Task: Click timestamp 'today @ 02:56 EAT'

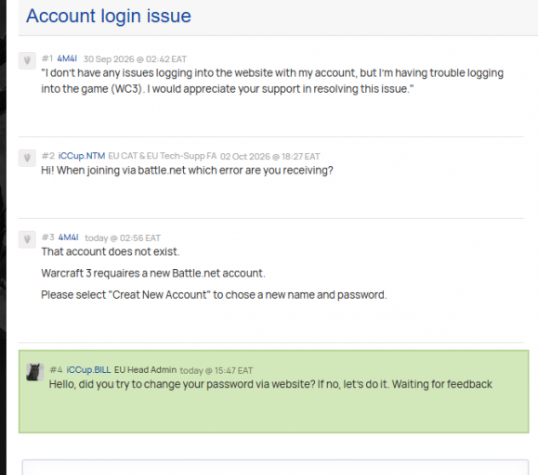Action: [123, 238]
